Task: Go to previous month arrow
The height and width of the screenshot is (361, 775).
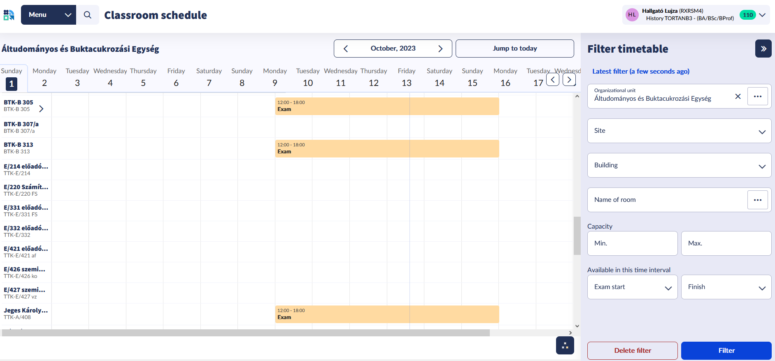Action: tap(346, 49)
